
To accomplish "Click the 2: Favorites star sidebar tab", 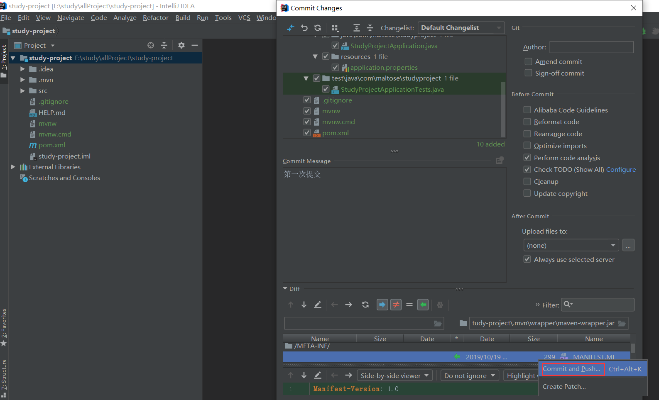I will coord(4,328).
